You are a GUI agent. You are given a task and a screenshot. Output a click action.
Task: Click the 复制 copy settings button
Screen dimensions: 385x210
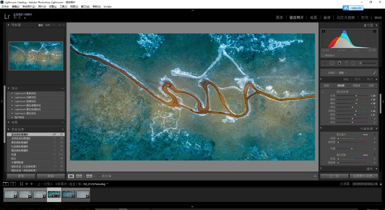pos(21,176)
